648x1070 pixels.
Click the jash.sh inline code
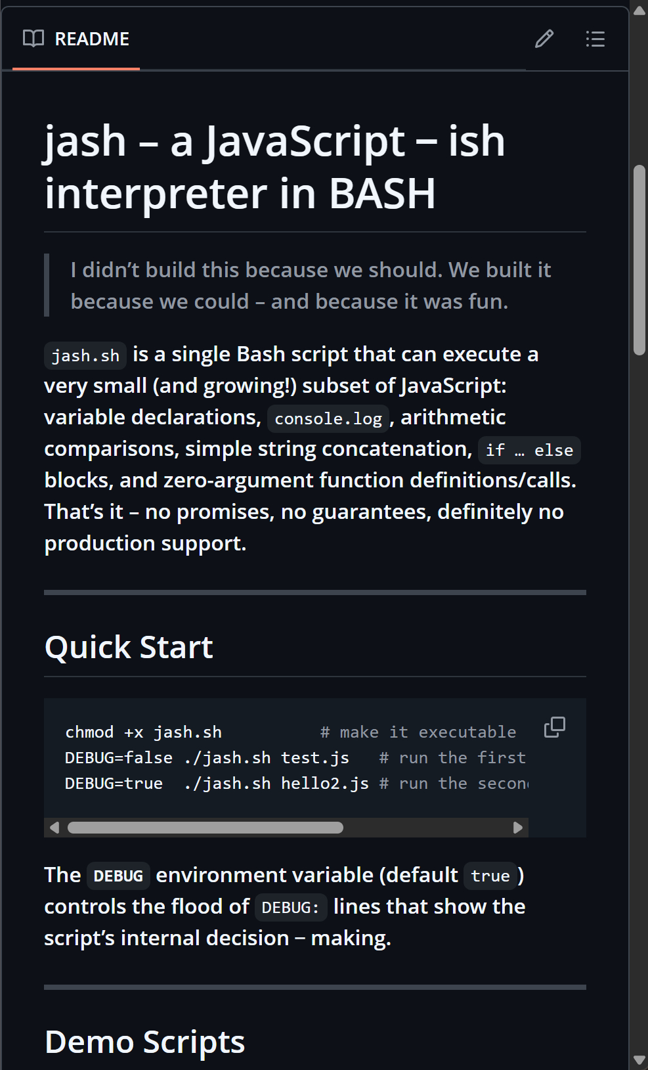[85, 355]
